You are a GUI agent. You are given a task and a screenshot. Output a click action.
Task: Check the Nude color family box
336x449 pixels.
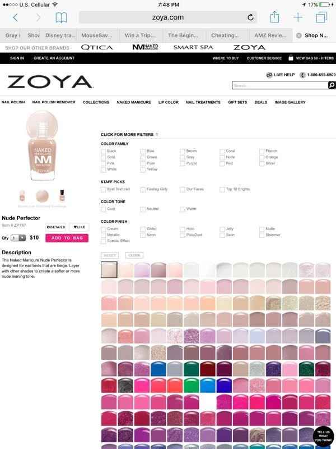(222, 157)
